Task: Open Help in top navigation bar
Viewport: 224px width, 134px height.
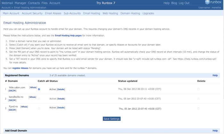Action: pyautogui.click(x=166, y=3)
